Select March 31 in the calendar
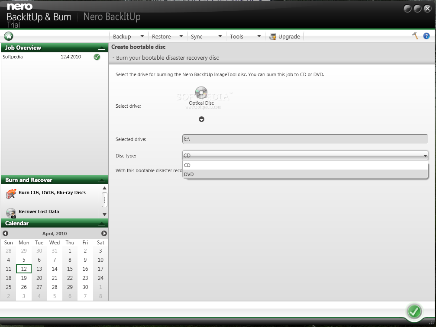 point(55,250)
